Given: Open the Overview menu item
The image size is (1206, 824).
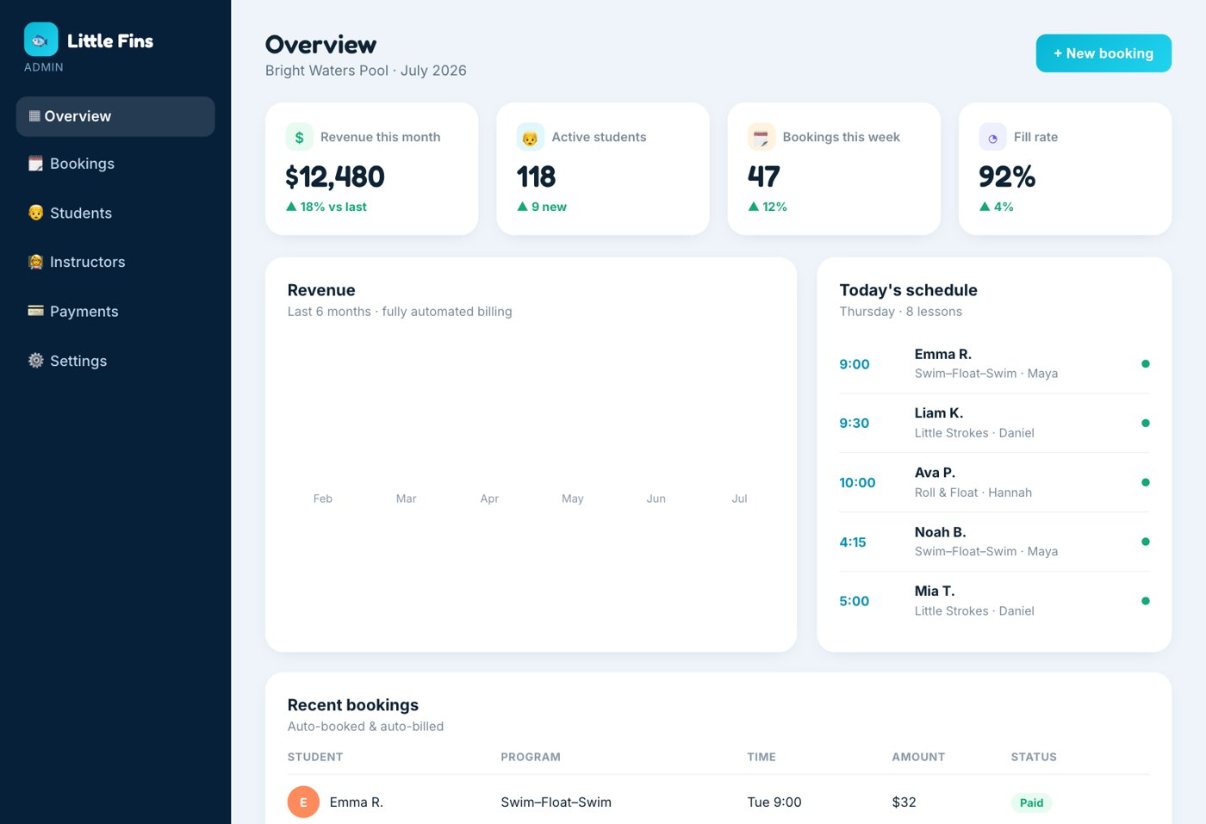Looking at the screenshot, I should click(115, 116).
